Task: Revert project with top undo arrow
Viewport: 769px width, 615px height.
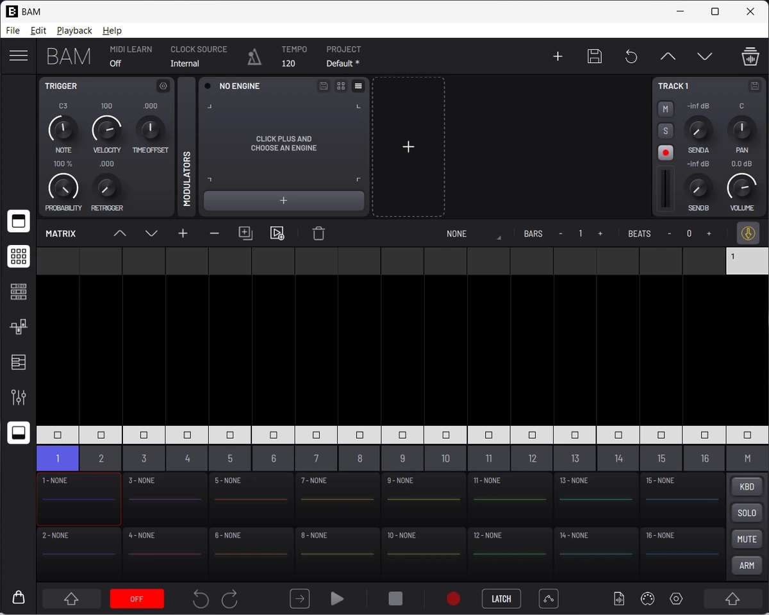Action: (631, 56)
